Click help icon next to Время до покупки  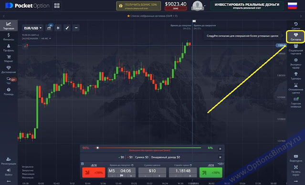[133, 165]
